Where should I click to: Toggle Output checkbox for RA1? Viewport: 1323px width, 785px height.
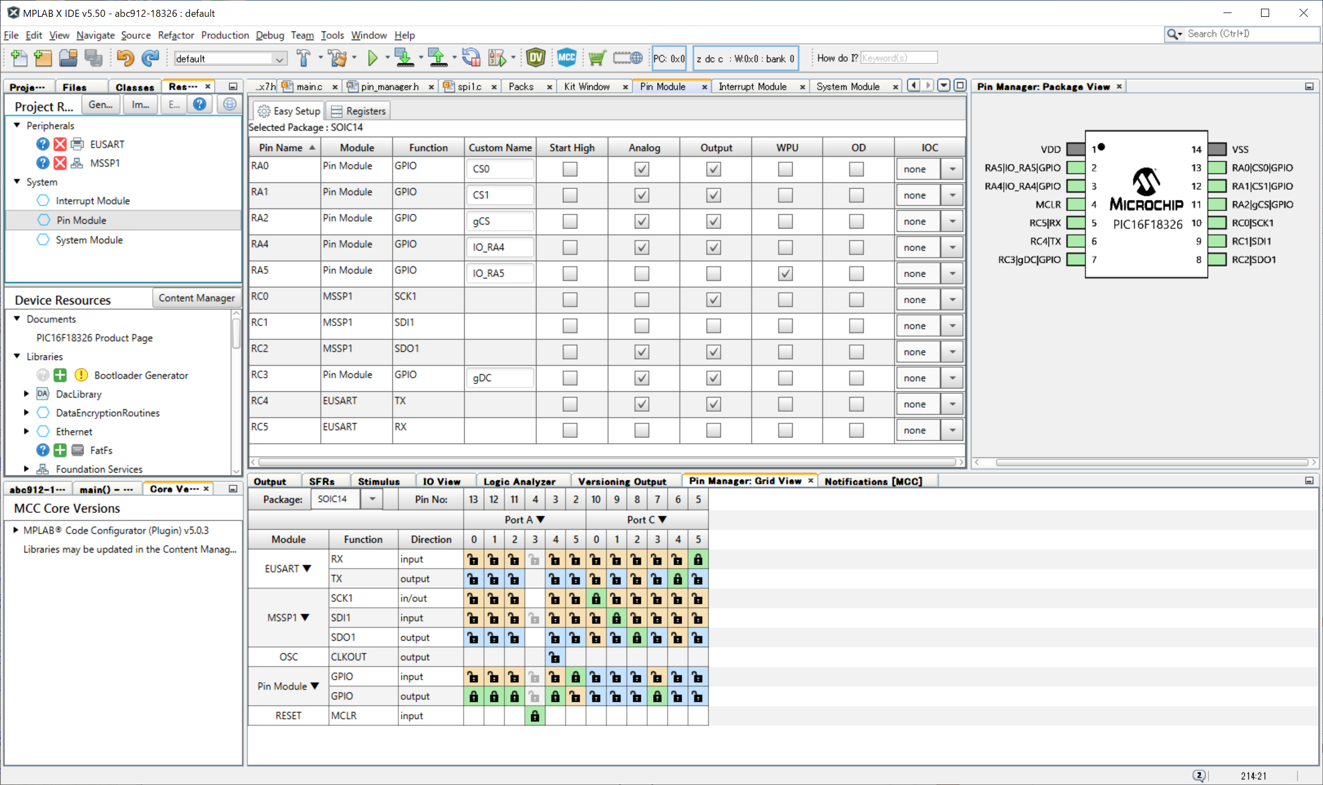713,195
